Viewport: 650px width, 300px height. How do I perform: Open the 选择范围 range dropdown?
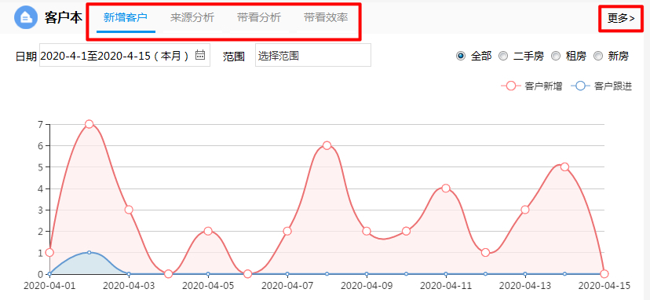coord(313,55)
